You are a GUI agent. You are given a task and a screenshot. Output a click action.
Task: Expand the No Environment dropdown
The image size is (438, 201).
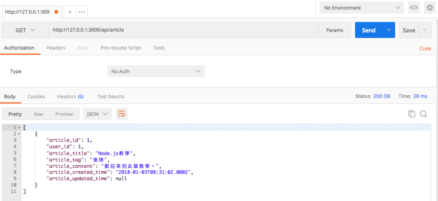[x=361, y=8]
